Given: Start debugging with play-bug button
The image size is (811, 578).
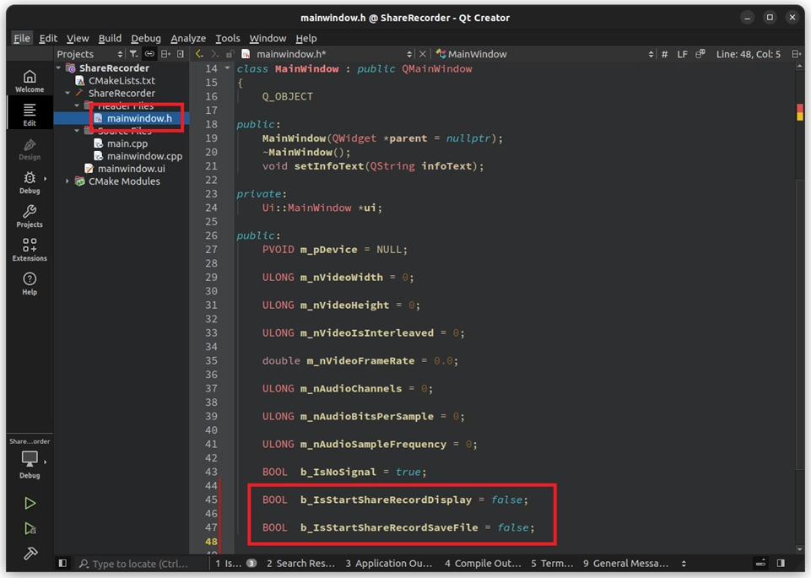Looking at the screenshot, I should [30, 528].
